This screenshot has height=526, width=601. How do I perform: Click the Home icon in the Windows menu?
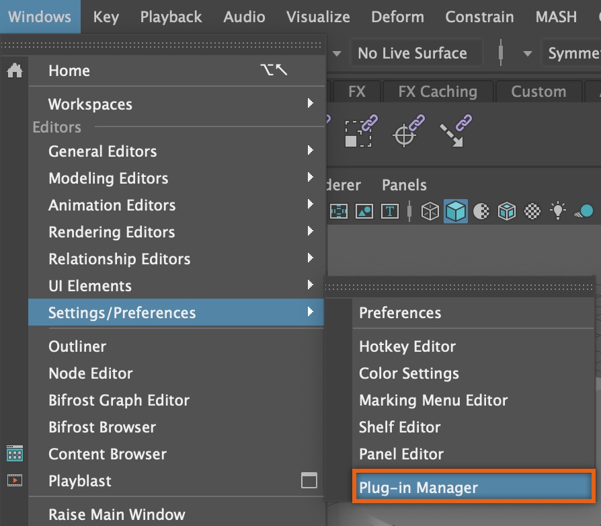coord(15,71)
